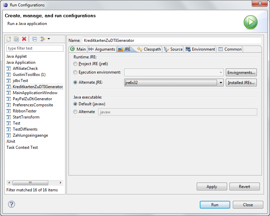This screenshot has width=270, height=216.
Task: Click the Installed JREs button
Action: (x=241, y=83)
